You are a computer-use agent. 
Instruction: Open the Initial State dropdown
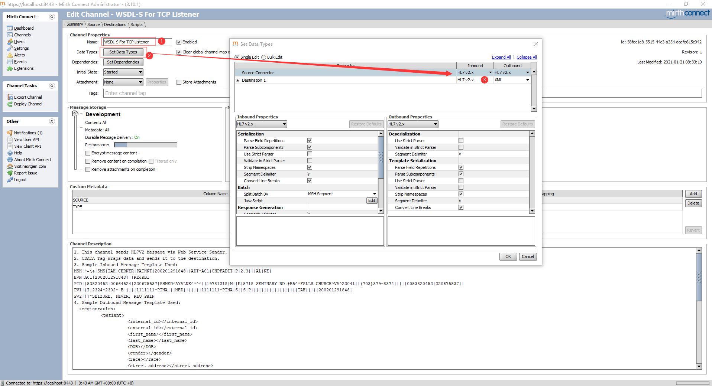[x=123, y=72]
